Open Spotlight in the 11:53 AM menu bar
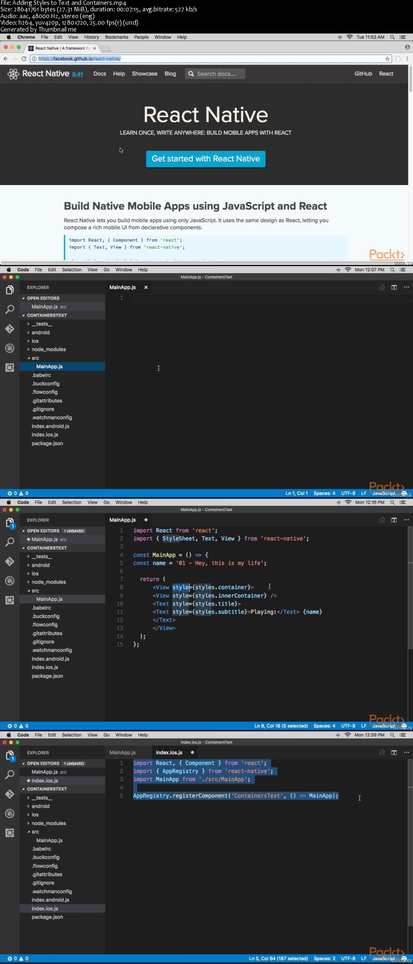The image size is (413, 964). (x=392, y=37)
